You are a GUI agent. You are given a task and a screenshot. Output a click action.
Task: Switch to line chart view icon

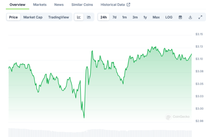click(x=79, y=17)
